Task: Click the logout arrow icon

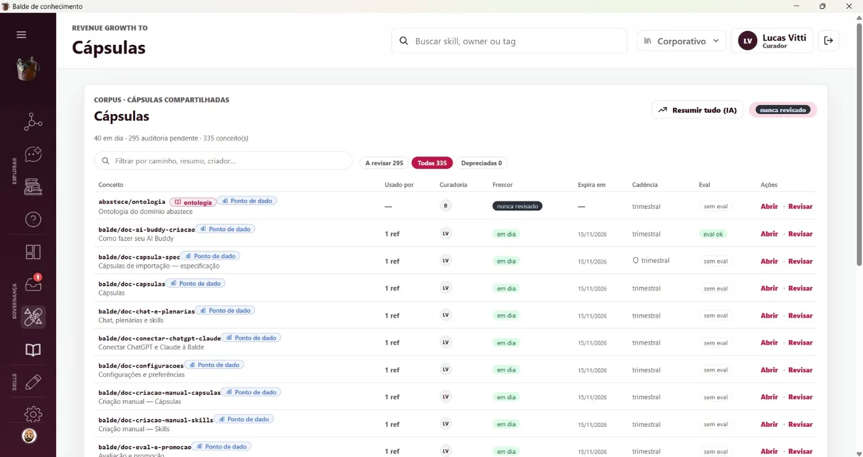Action: [x=828, y=41]
